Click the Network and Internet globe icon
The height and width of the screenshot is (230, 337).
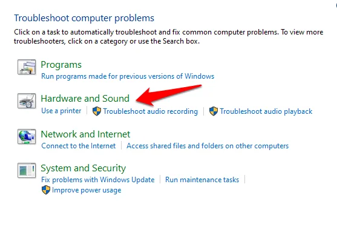[27, 137]
